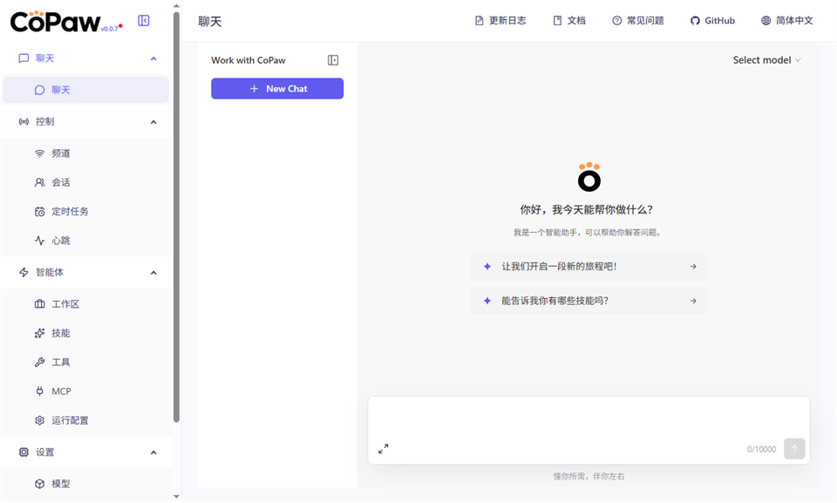
Task: Click the CoPaw logo
Action: pos(55,22)
